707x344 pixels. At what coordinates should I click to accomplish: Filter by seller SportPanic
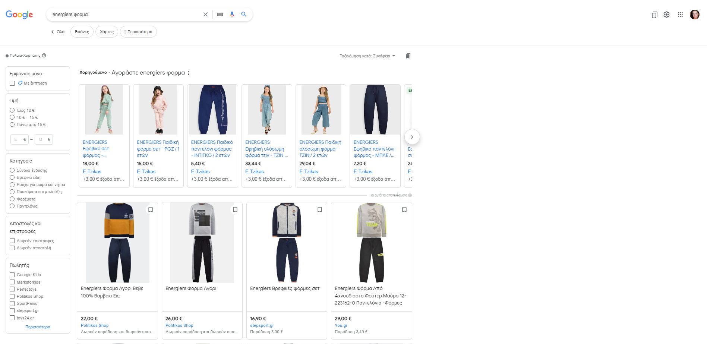coord(12,303)
